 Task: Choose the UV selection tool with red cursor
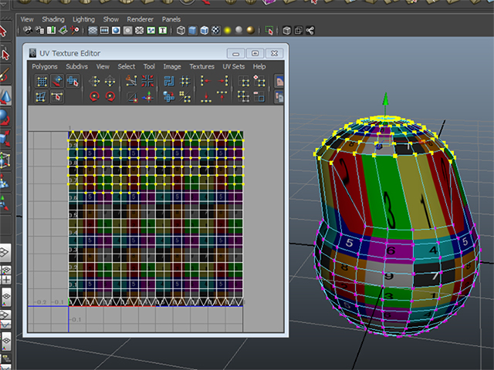coord(73,82)
